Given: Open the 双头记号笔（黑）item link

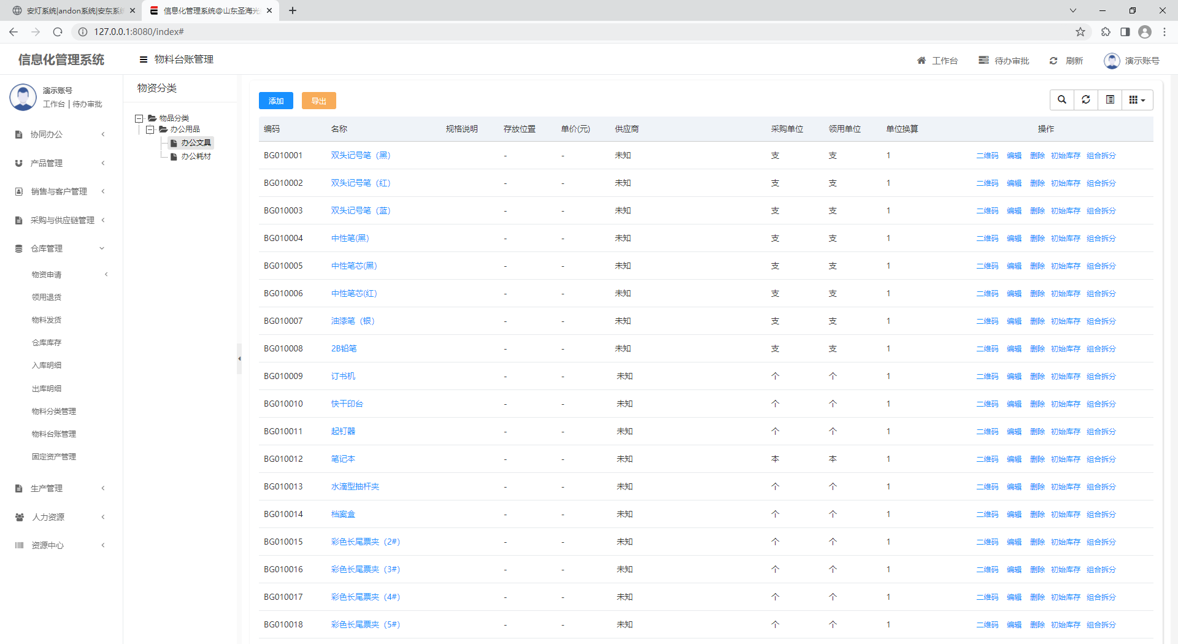Looking at the screenshot, I should [361, 156].
